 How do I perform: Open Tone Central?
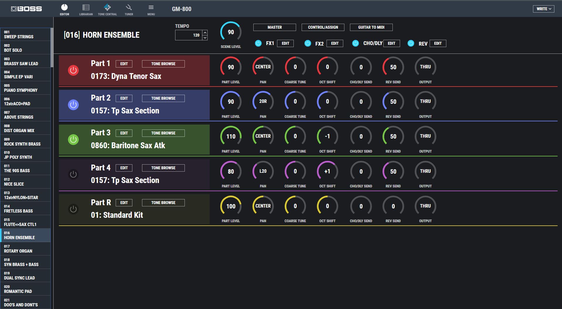tap(107, 9)
